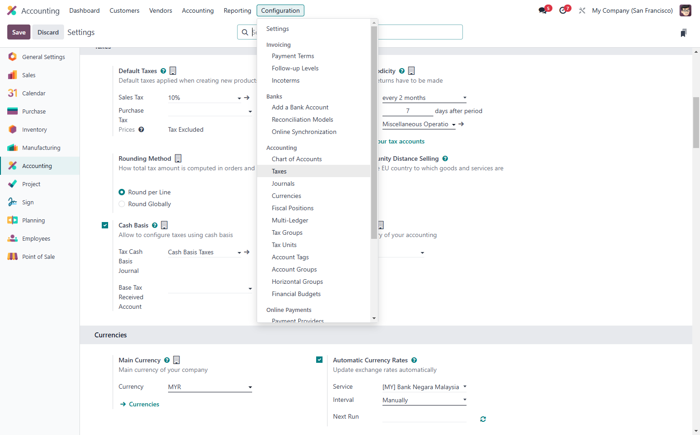Click help icon next to Default Taxes
Screen dimensions: 700x435
(163, 71)
